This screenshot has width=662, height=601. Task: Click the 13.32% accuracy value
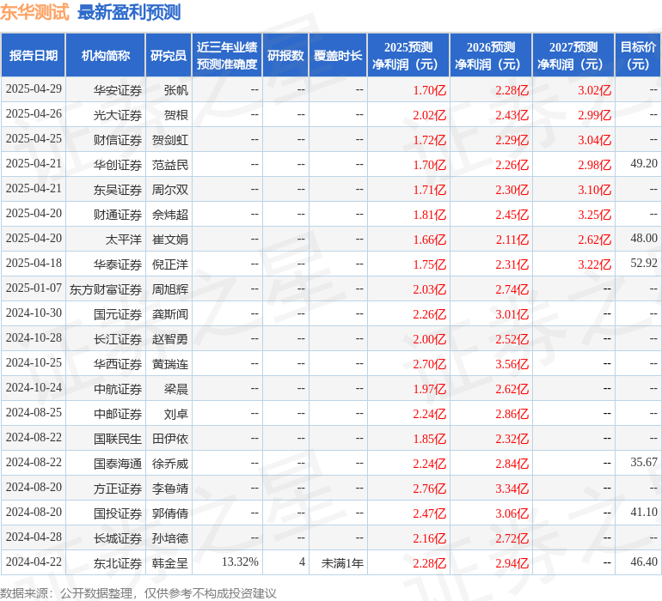[240, 562]
